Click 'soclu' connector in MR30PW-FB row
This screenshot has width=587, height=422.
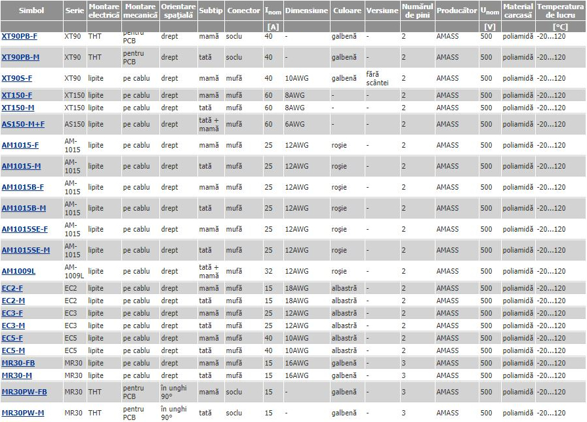(x=234, y=392)
